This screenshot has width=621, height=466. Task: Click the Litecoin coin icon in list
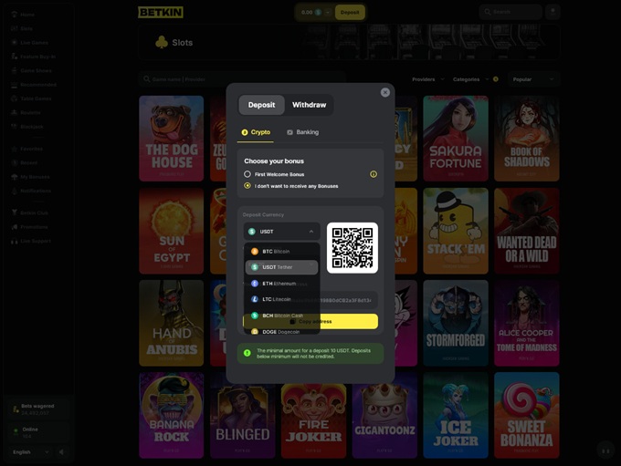tap(255, 299)
